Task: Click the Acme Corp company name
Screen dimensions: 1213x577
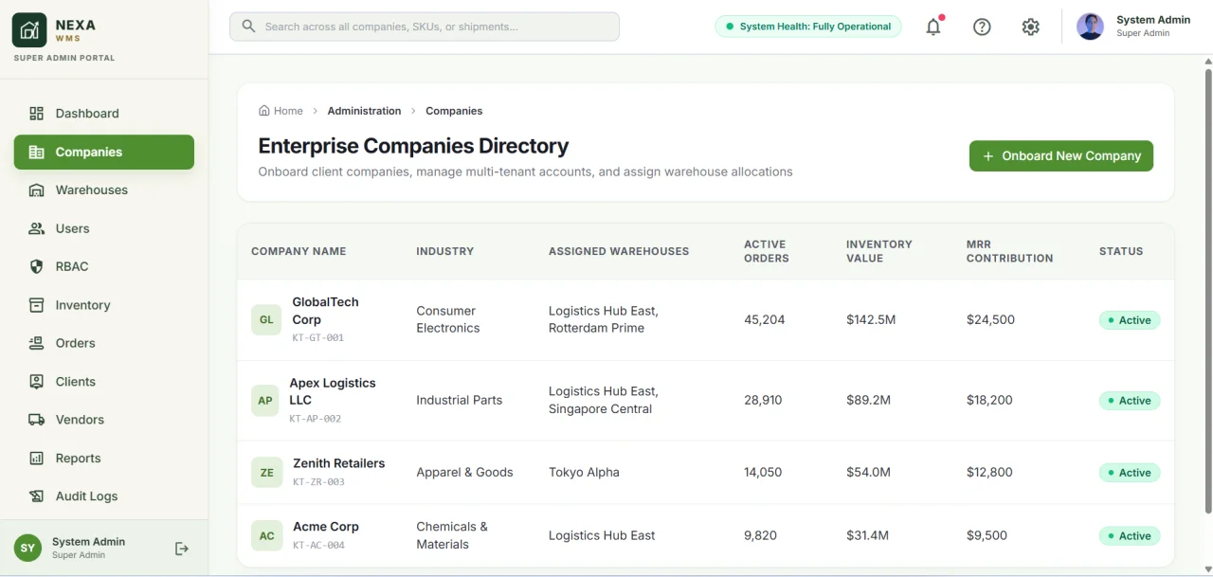Action: 326,527
